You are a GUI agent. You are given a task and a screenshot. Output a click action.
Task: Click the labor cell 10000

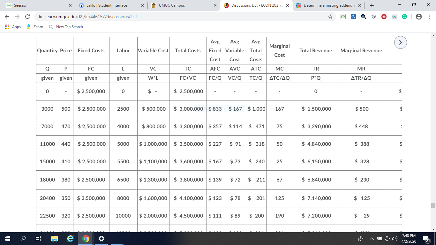point(123,216)
